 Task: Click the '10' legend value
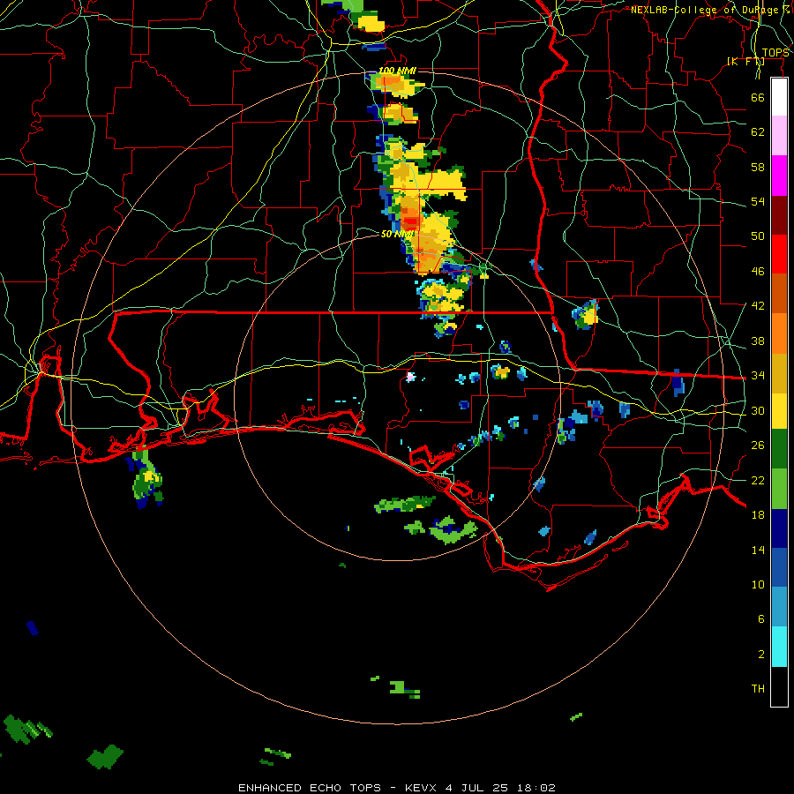pyautogui.click(x=758, y=584)
